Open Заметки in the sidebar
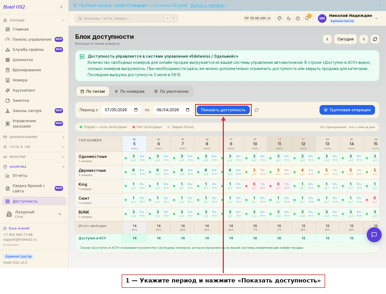This screenshot has height=294, width=386. click(34, 101)
